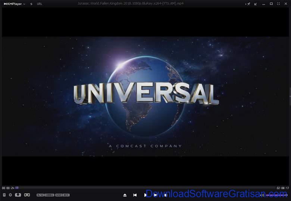Click the play button
Image resolution: width=291 pixels, height=201 pixels.
[145, 195]
